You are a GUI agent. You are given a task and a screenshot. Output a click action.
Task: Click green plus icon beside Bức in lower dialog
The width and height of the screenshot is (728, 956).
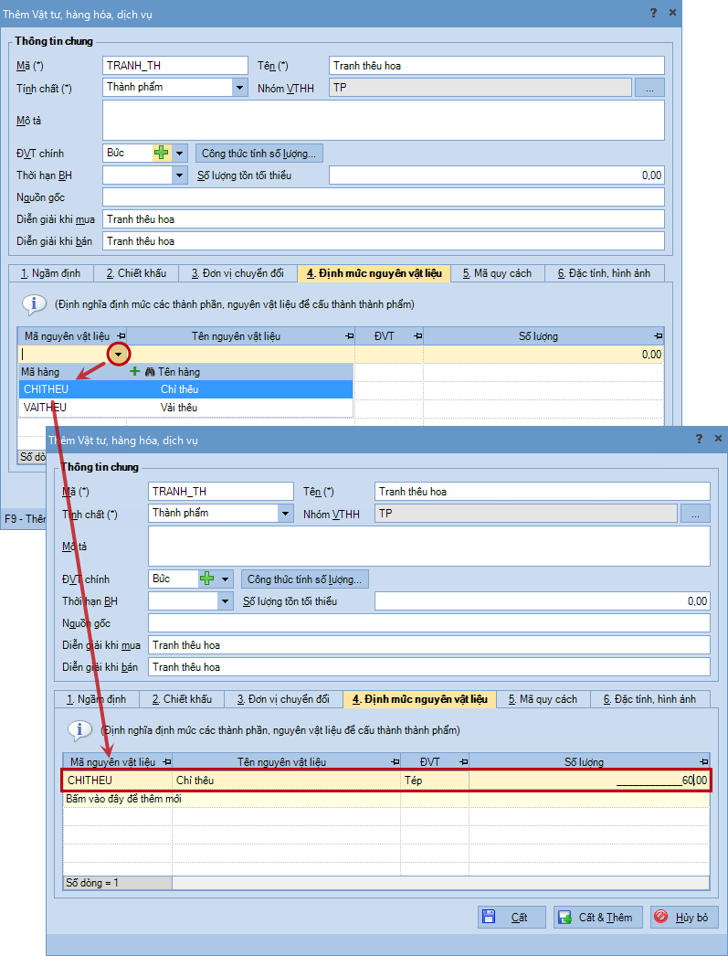click(x=207, y=579)
